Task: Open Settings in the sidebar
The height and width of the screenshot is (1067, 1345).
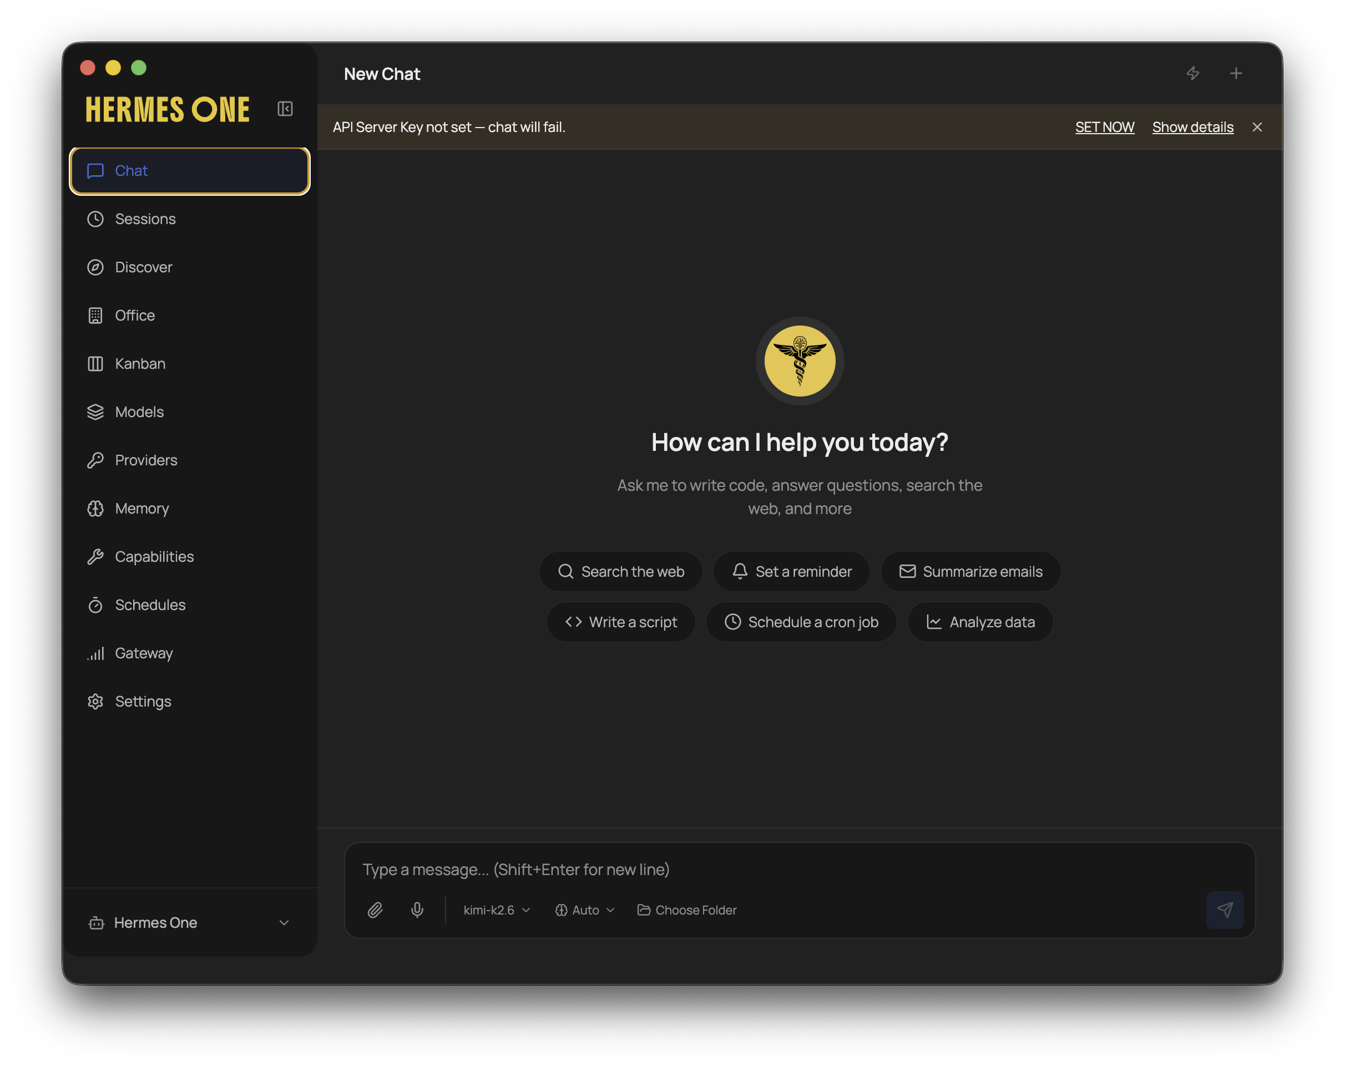Action: (x=190, y=702)
